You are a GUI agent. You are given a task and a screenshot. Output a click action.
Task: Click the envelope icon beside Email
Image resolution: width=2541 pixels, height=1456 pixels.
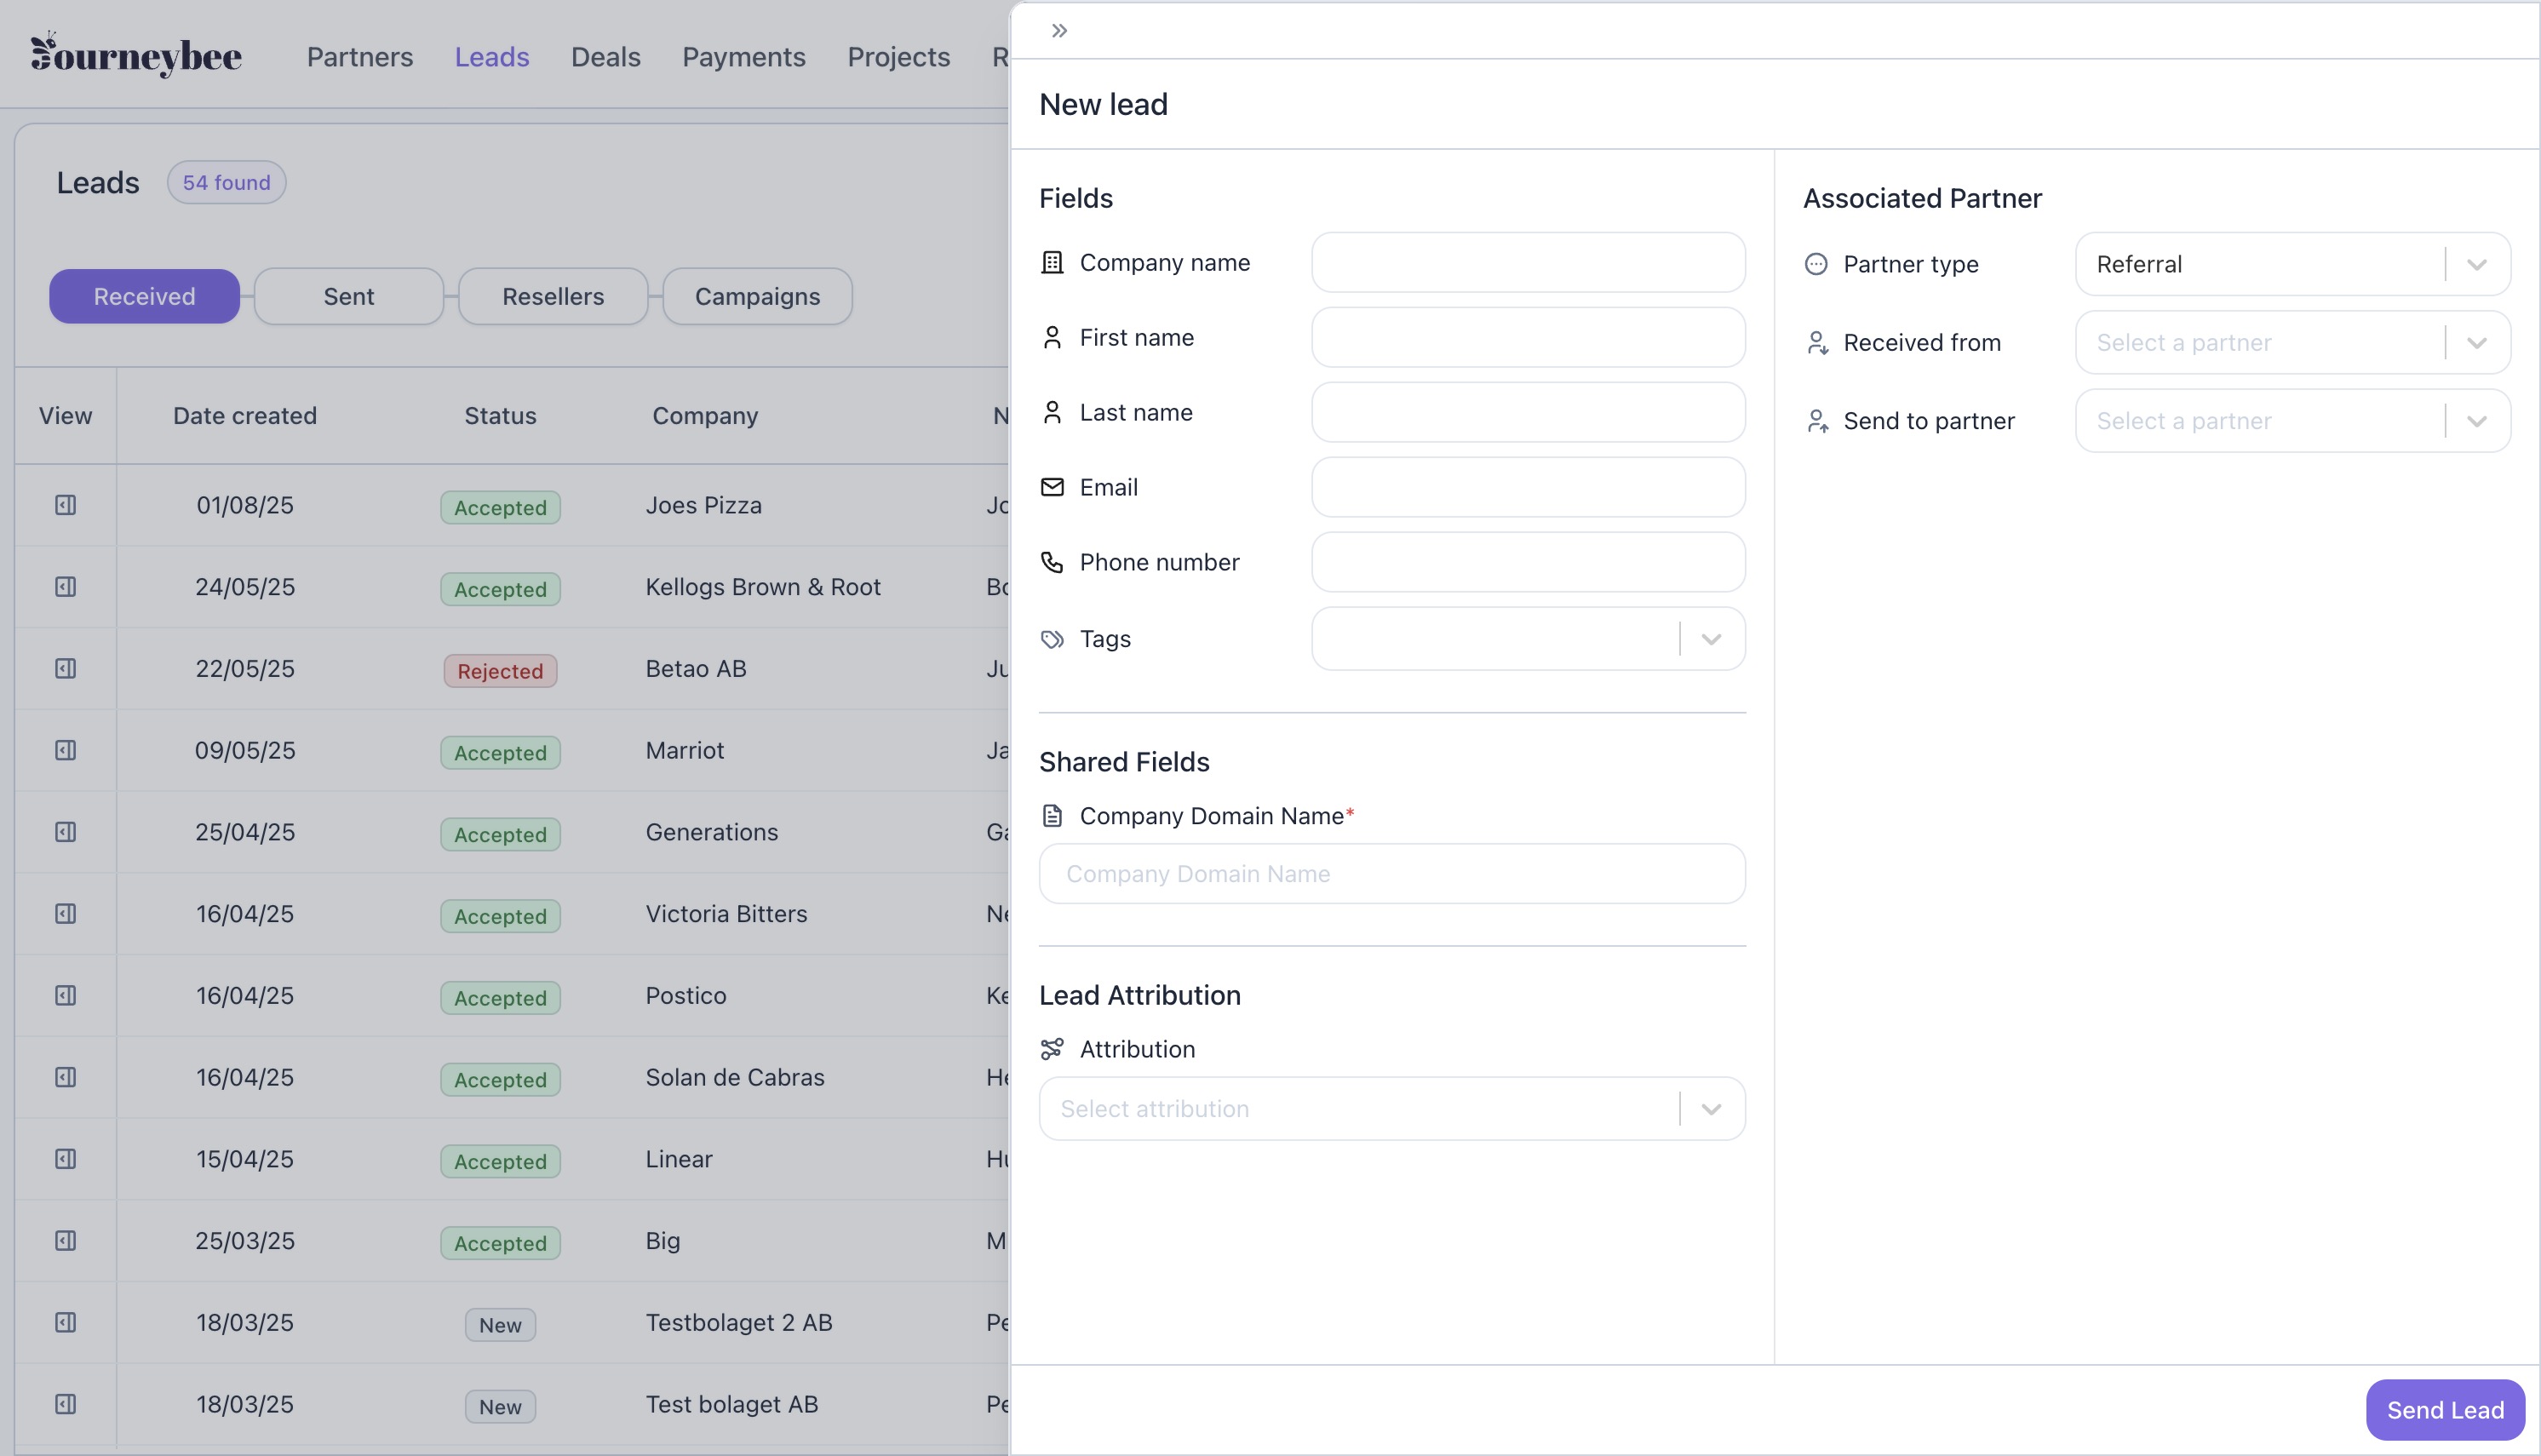[x=1052, y=487]
